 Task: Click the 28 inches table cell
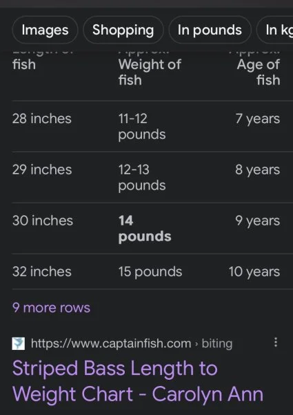click(41, 118)
